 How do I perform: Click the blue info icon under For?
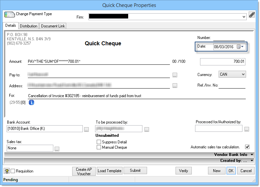tap(31, 102)
